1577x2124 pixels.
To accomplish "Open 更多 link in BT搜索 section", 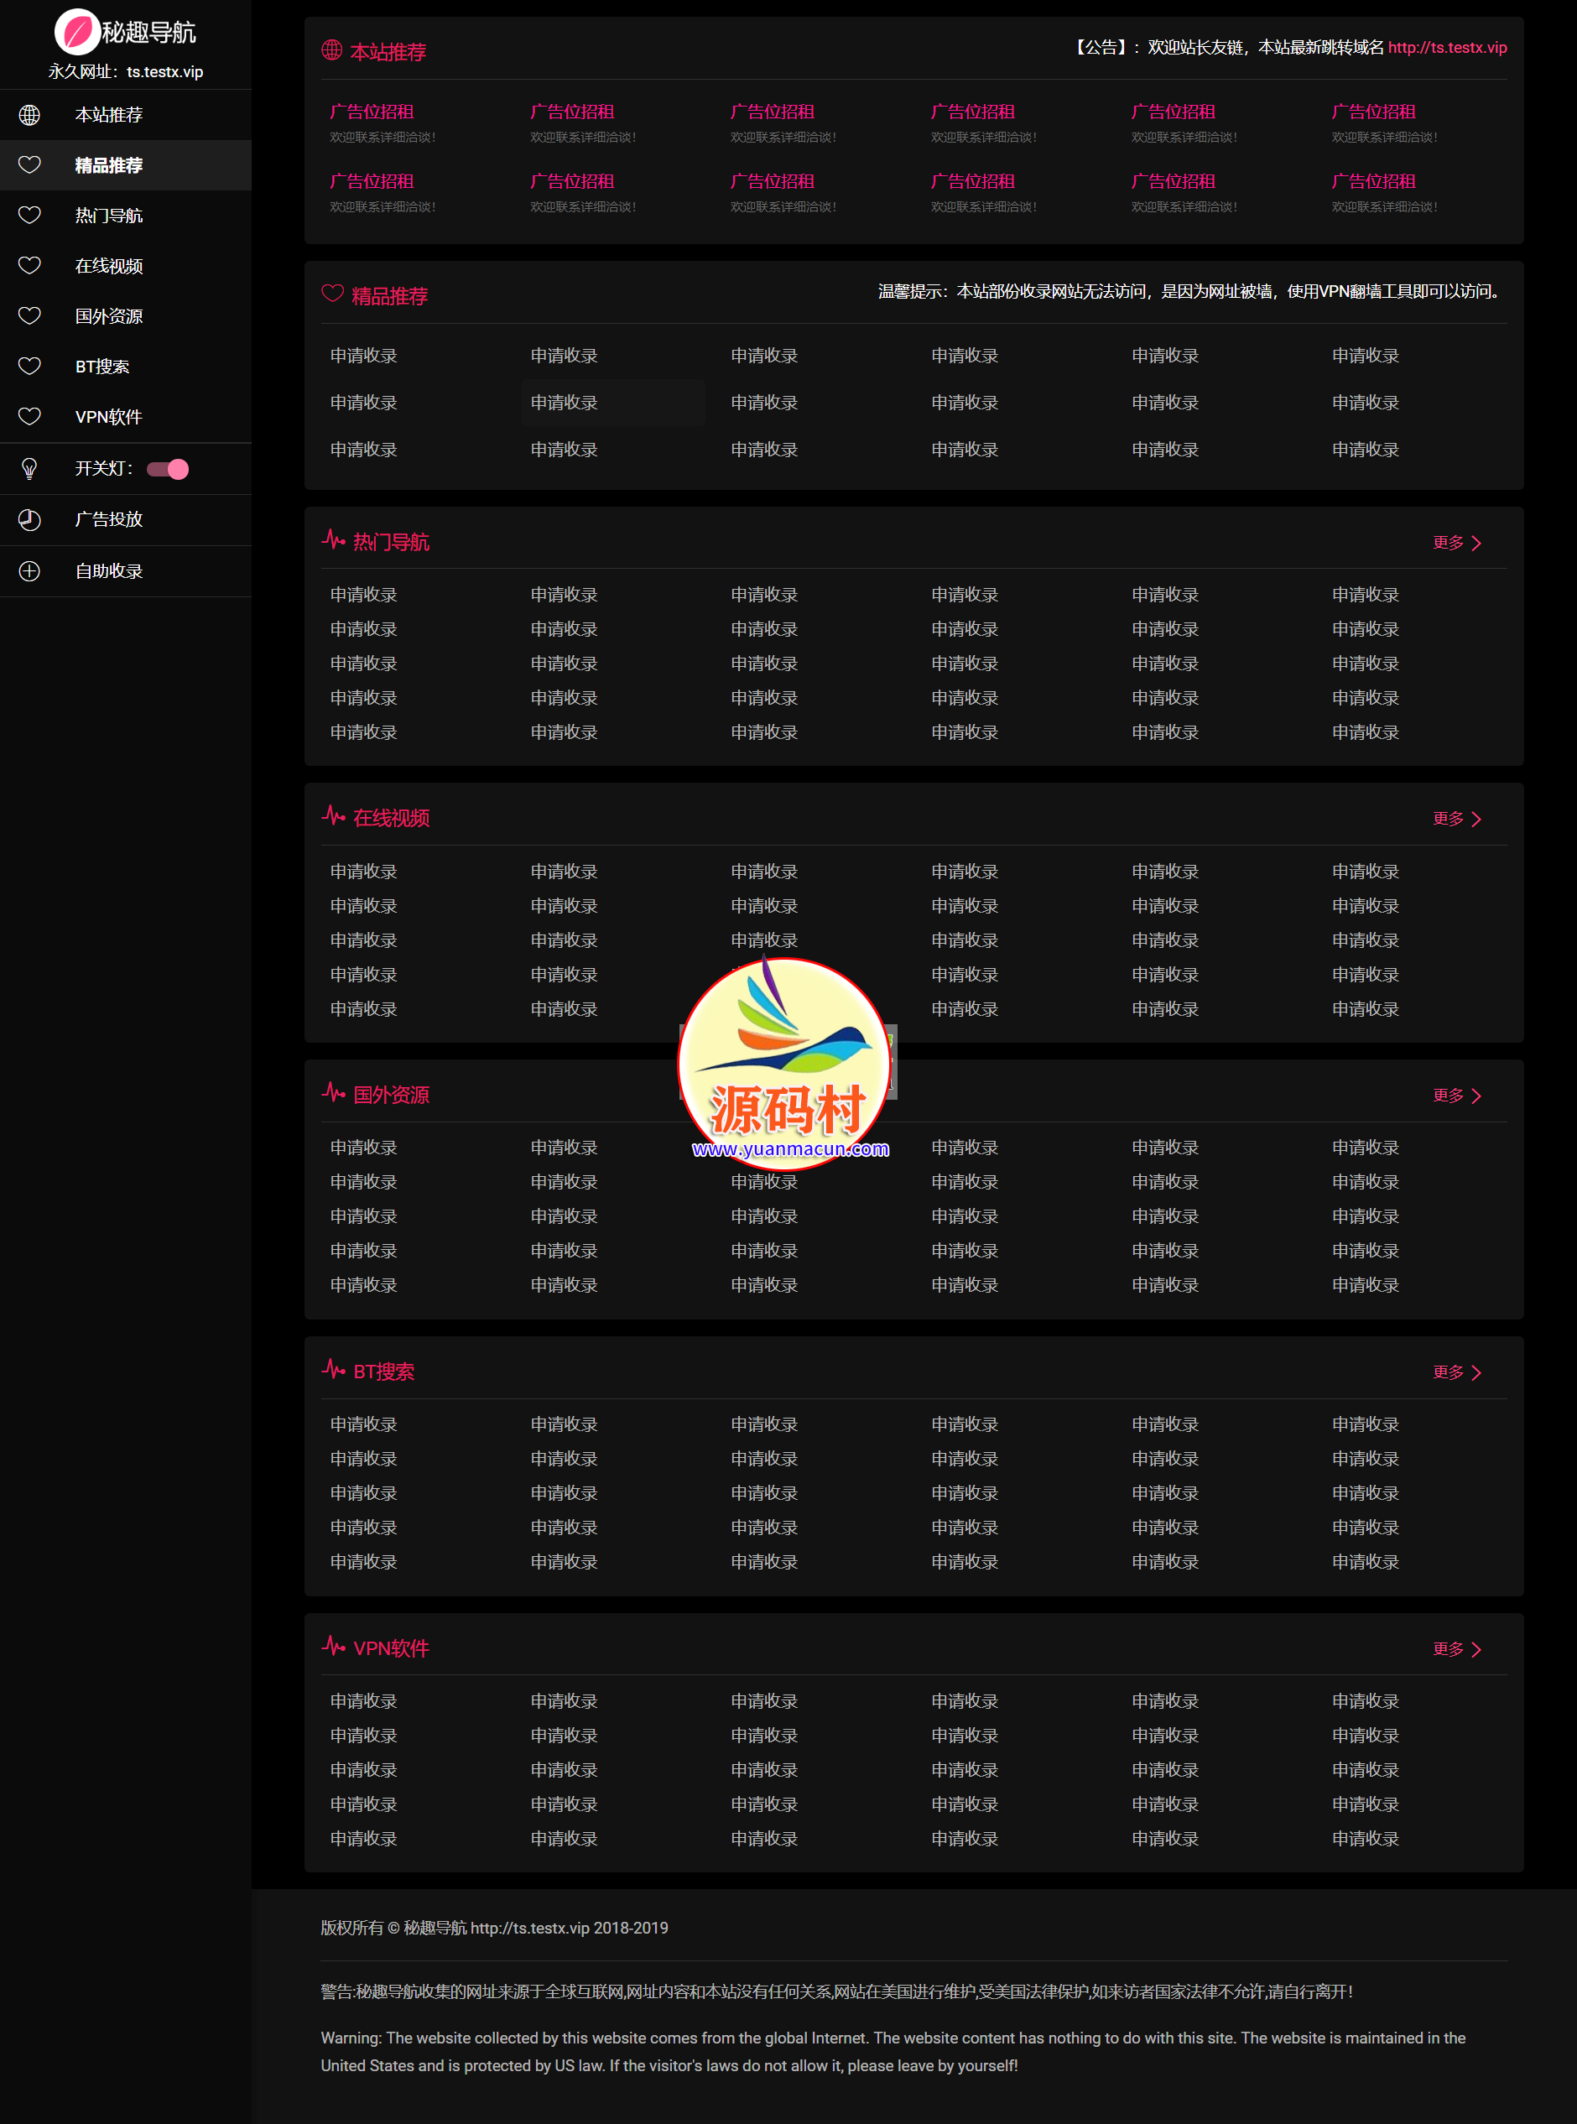I will (x=1457, y=1372).
